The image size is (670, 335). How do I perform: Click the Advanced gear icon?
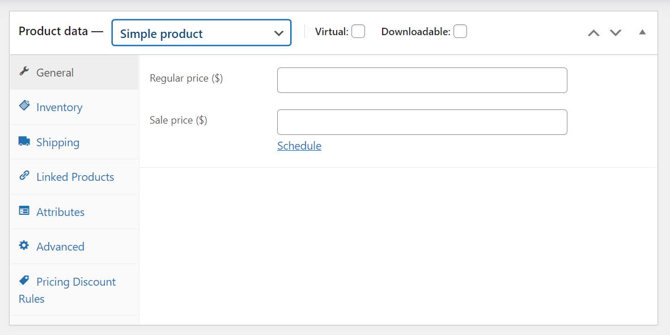[x=24, y=245]
